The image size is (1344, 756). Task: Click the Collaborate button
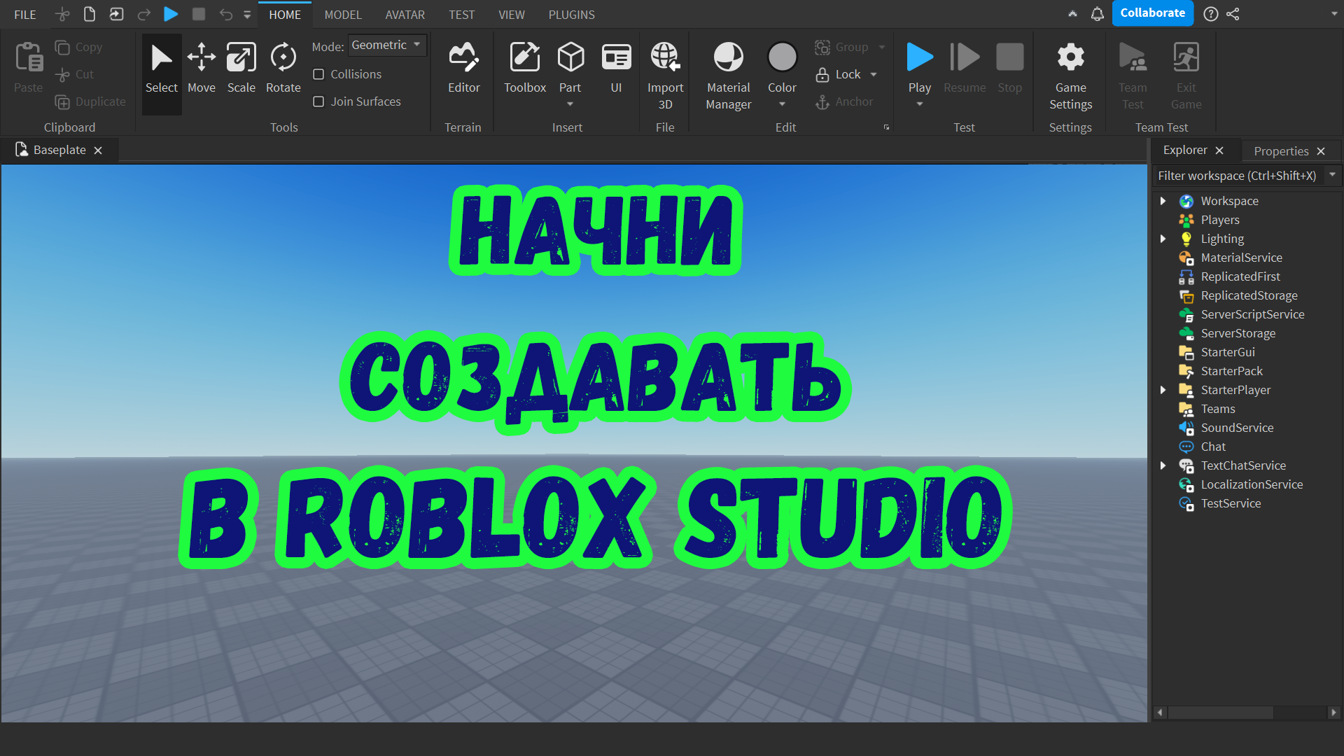[1152, 13]
